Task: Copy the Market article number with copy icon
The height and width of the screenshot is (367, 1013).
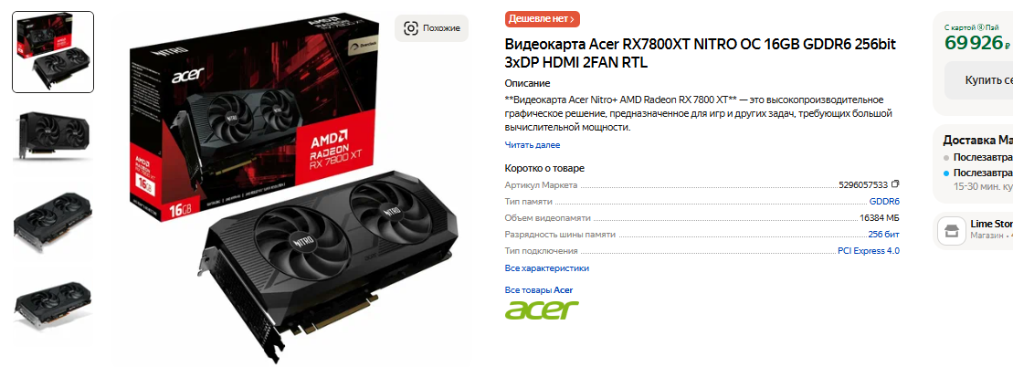Action: pyautogui.click(x=895, y=184)
